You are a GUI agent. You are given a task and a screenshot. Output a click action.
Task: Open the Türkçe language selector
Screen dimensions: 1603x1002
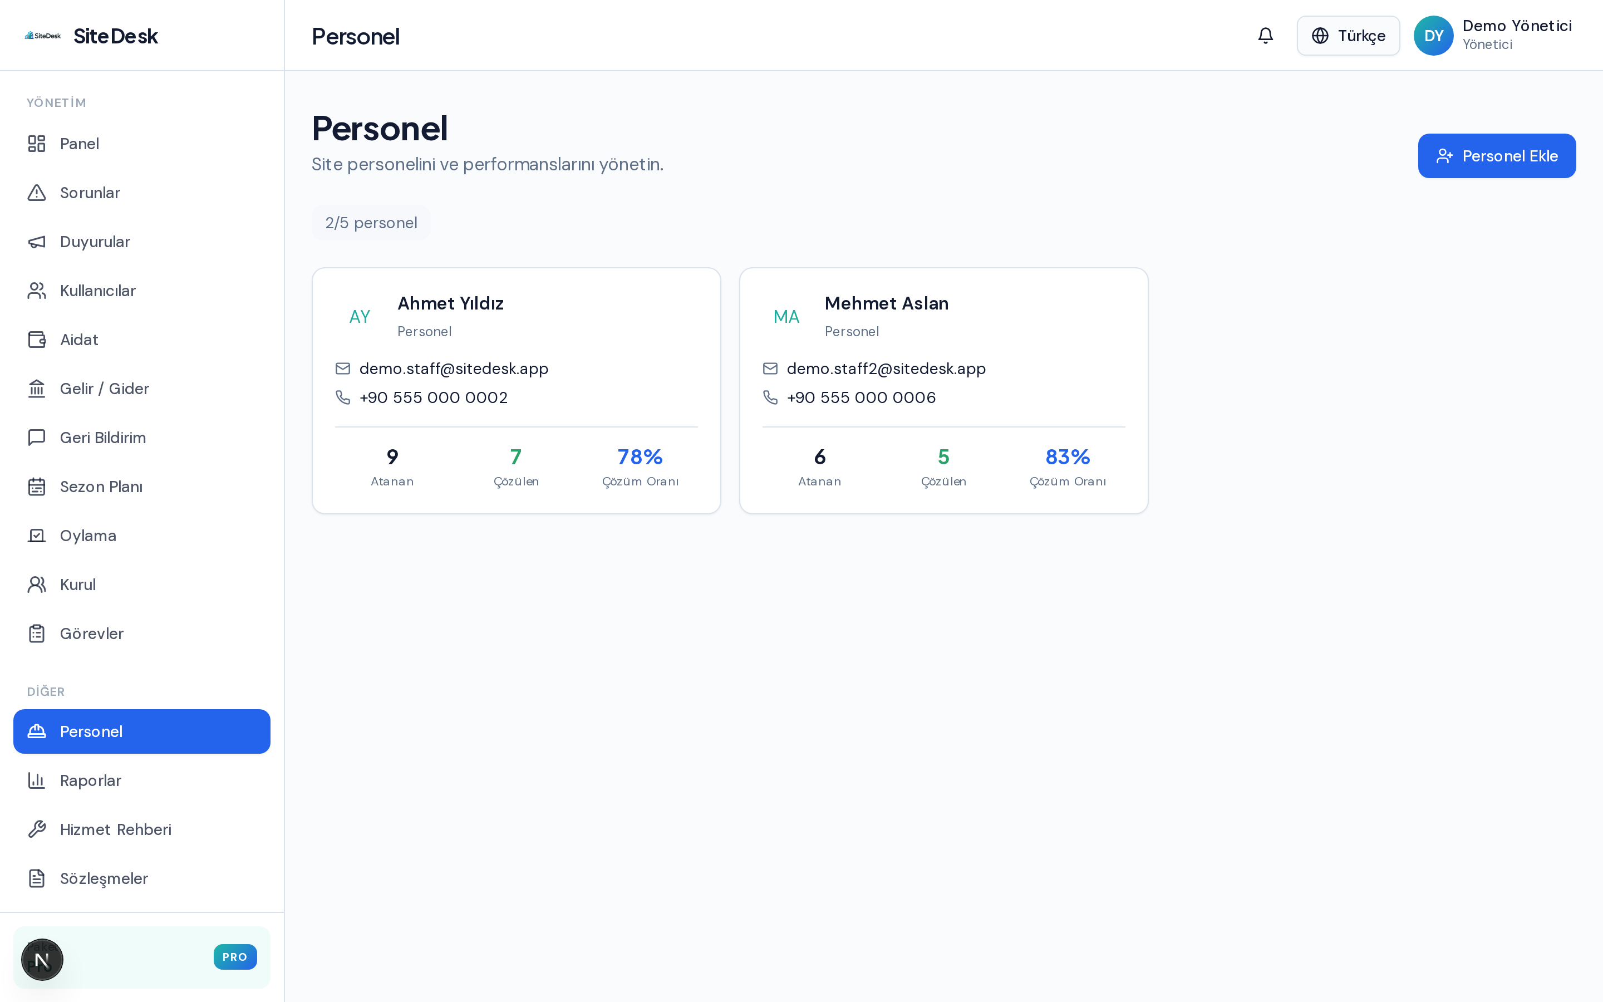1348,36
